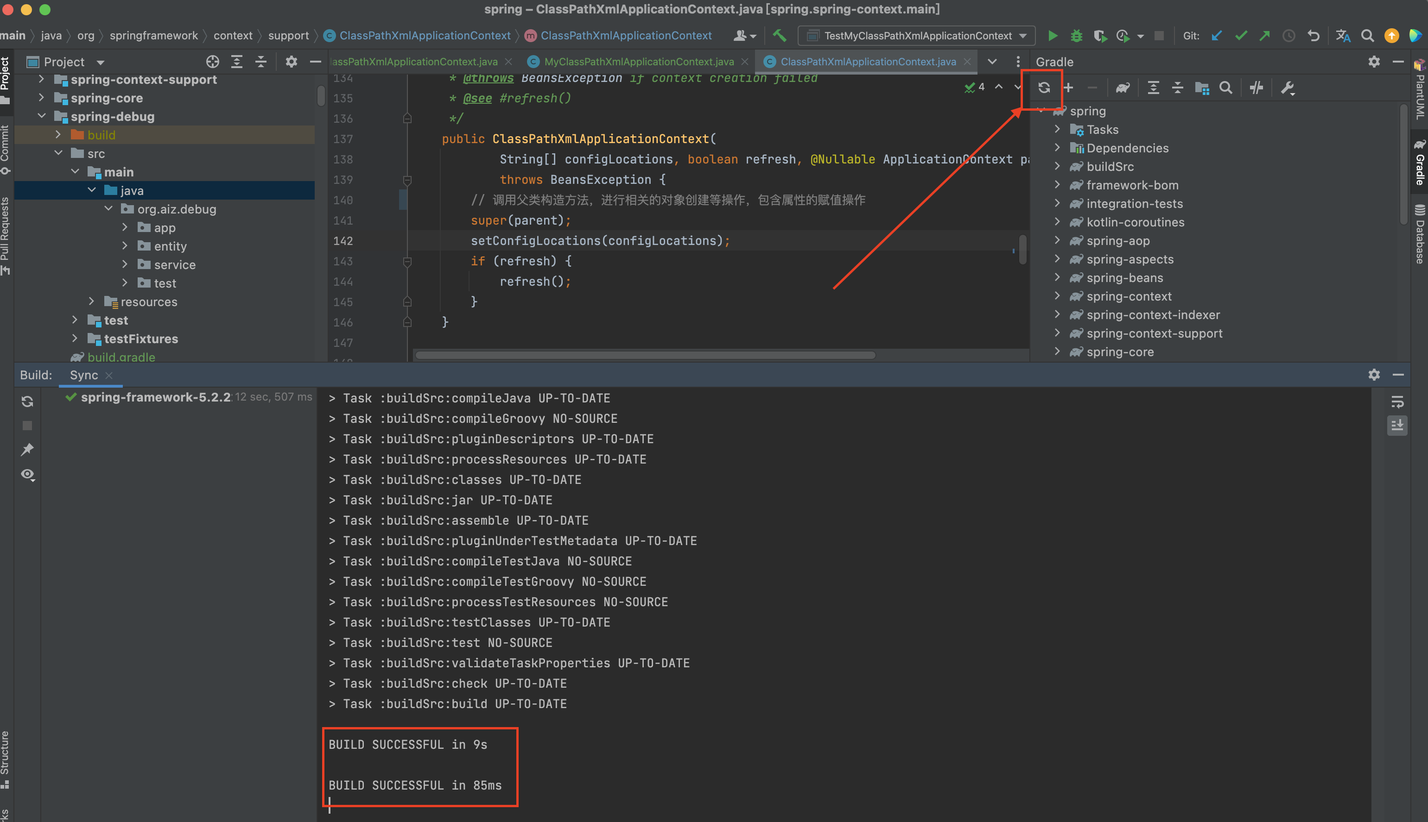Open Gradle build tool settings wrench
The height and width of the screenshot is (822, 1428).
pyautogui.click(x=1288, y=88)
